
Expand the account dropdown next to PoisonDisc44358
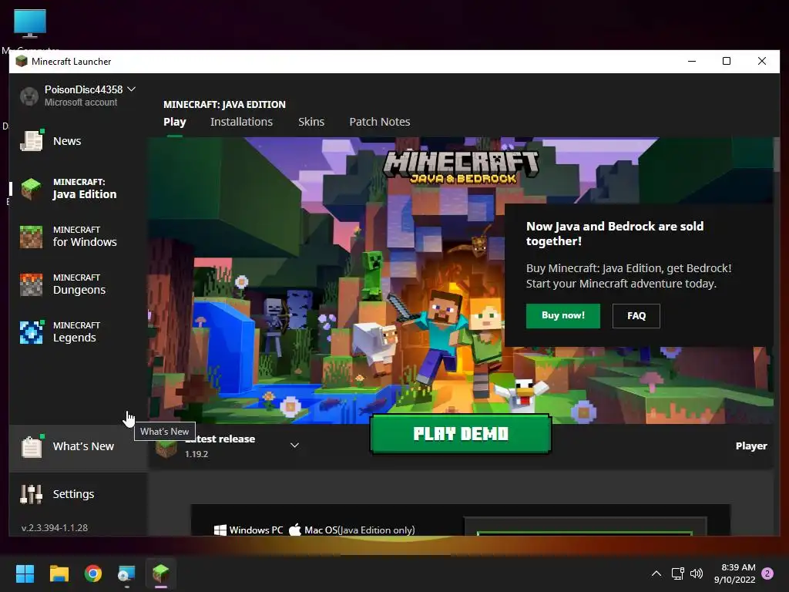[131, 89]
